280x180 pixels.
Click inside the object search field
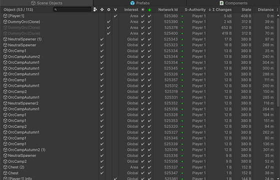pyautogui.click(x=72, y=9)
